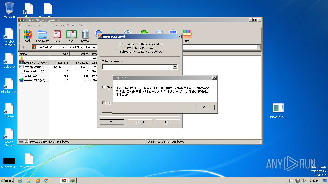328x184 pixels.
Task: Click the key icon in WinRAR status bar
Action: [26, 142]
